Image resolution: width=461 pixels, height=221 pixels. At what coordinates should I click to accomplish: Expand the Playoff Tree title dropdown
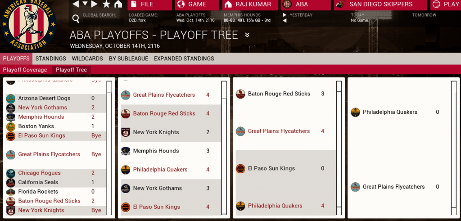point(247,35)
